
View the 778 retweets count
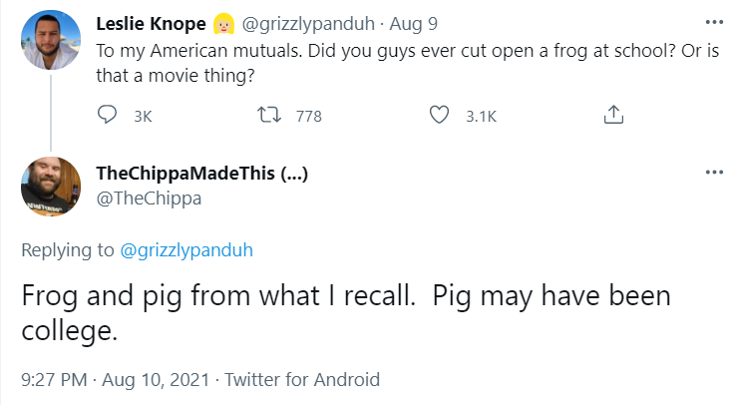point(309,116)
